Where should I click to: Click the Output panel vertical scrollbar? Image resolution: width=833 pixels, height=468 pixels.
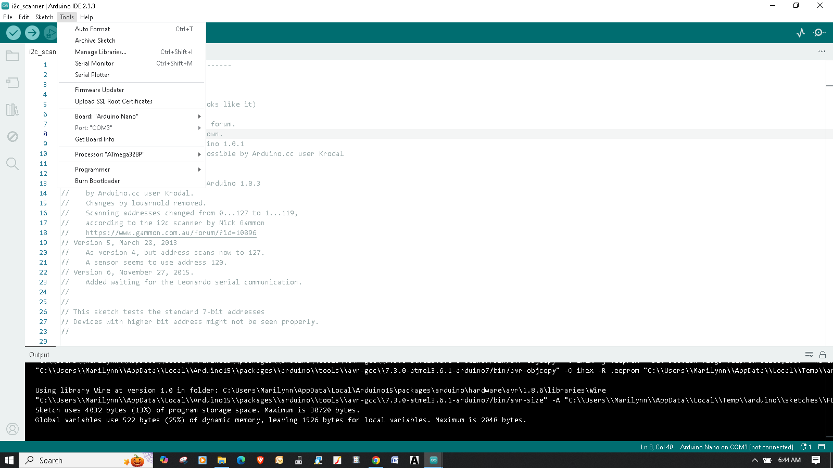point(829,401)
